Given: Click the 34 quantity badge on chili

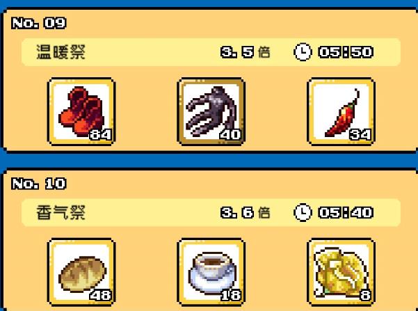Looking at the screenshot, I should click(360, 135).
